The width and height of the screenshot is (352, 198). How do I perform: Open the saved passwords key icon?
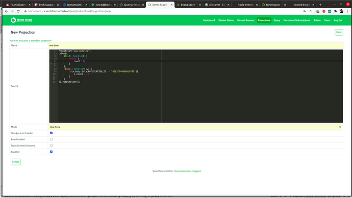(x=305, y=11)
